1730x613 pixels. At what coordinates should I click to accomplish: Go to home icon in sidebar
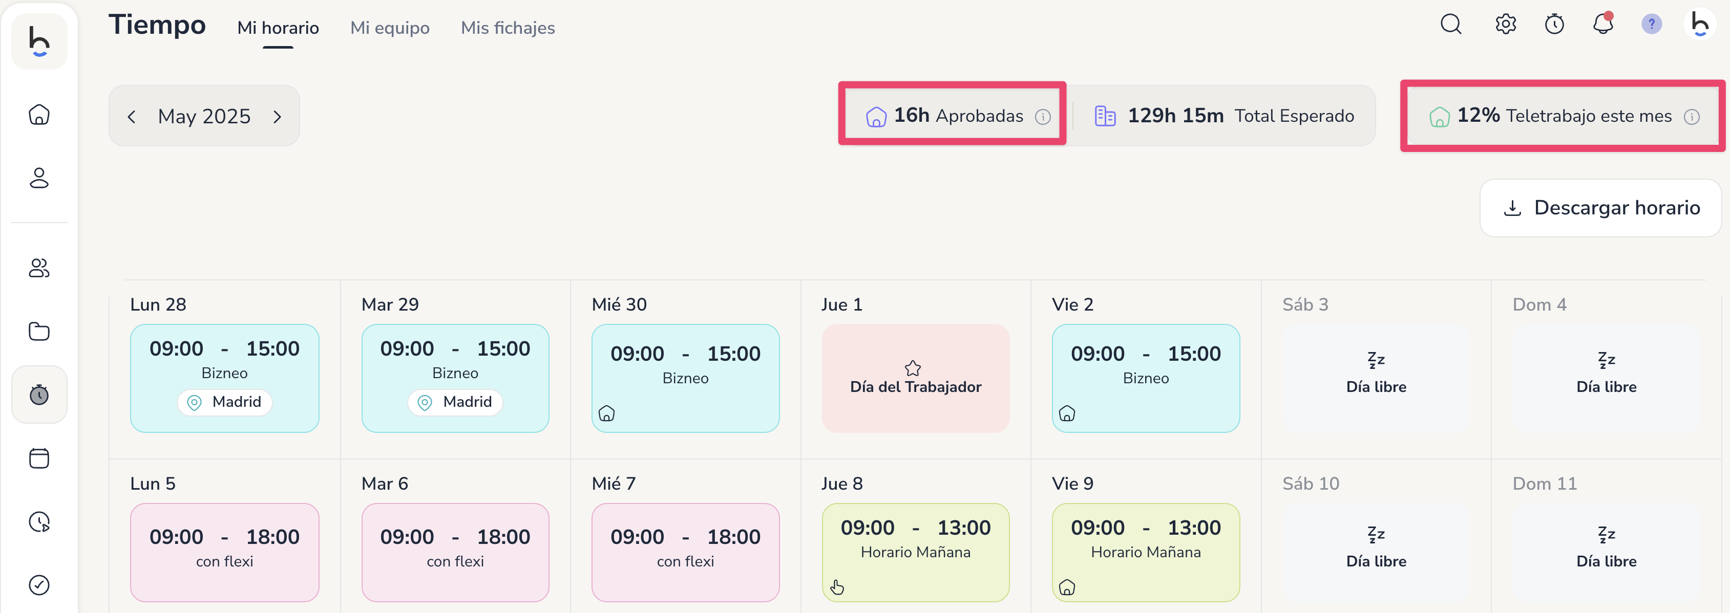click(39, 115)
